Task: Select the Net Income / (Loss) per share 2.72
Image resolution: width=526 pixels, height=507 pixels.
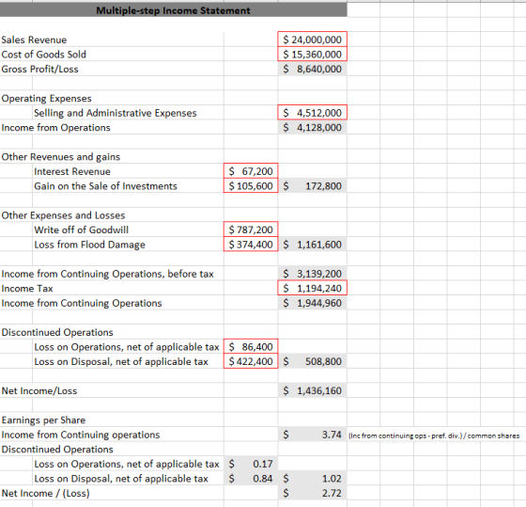Action: (x=312, y=493)
